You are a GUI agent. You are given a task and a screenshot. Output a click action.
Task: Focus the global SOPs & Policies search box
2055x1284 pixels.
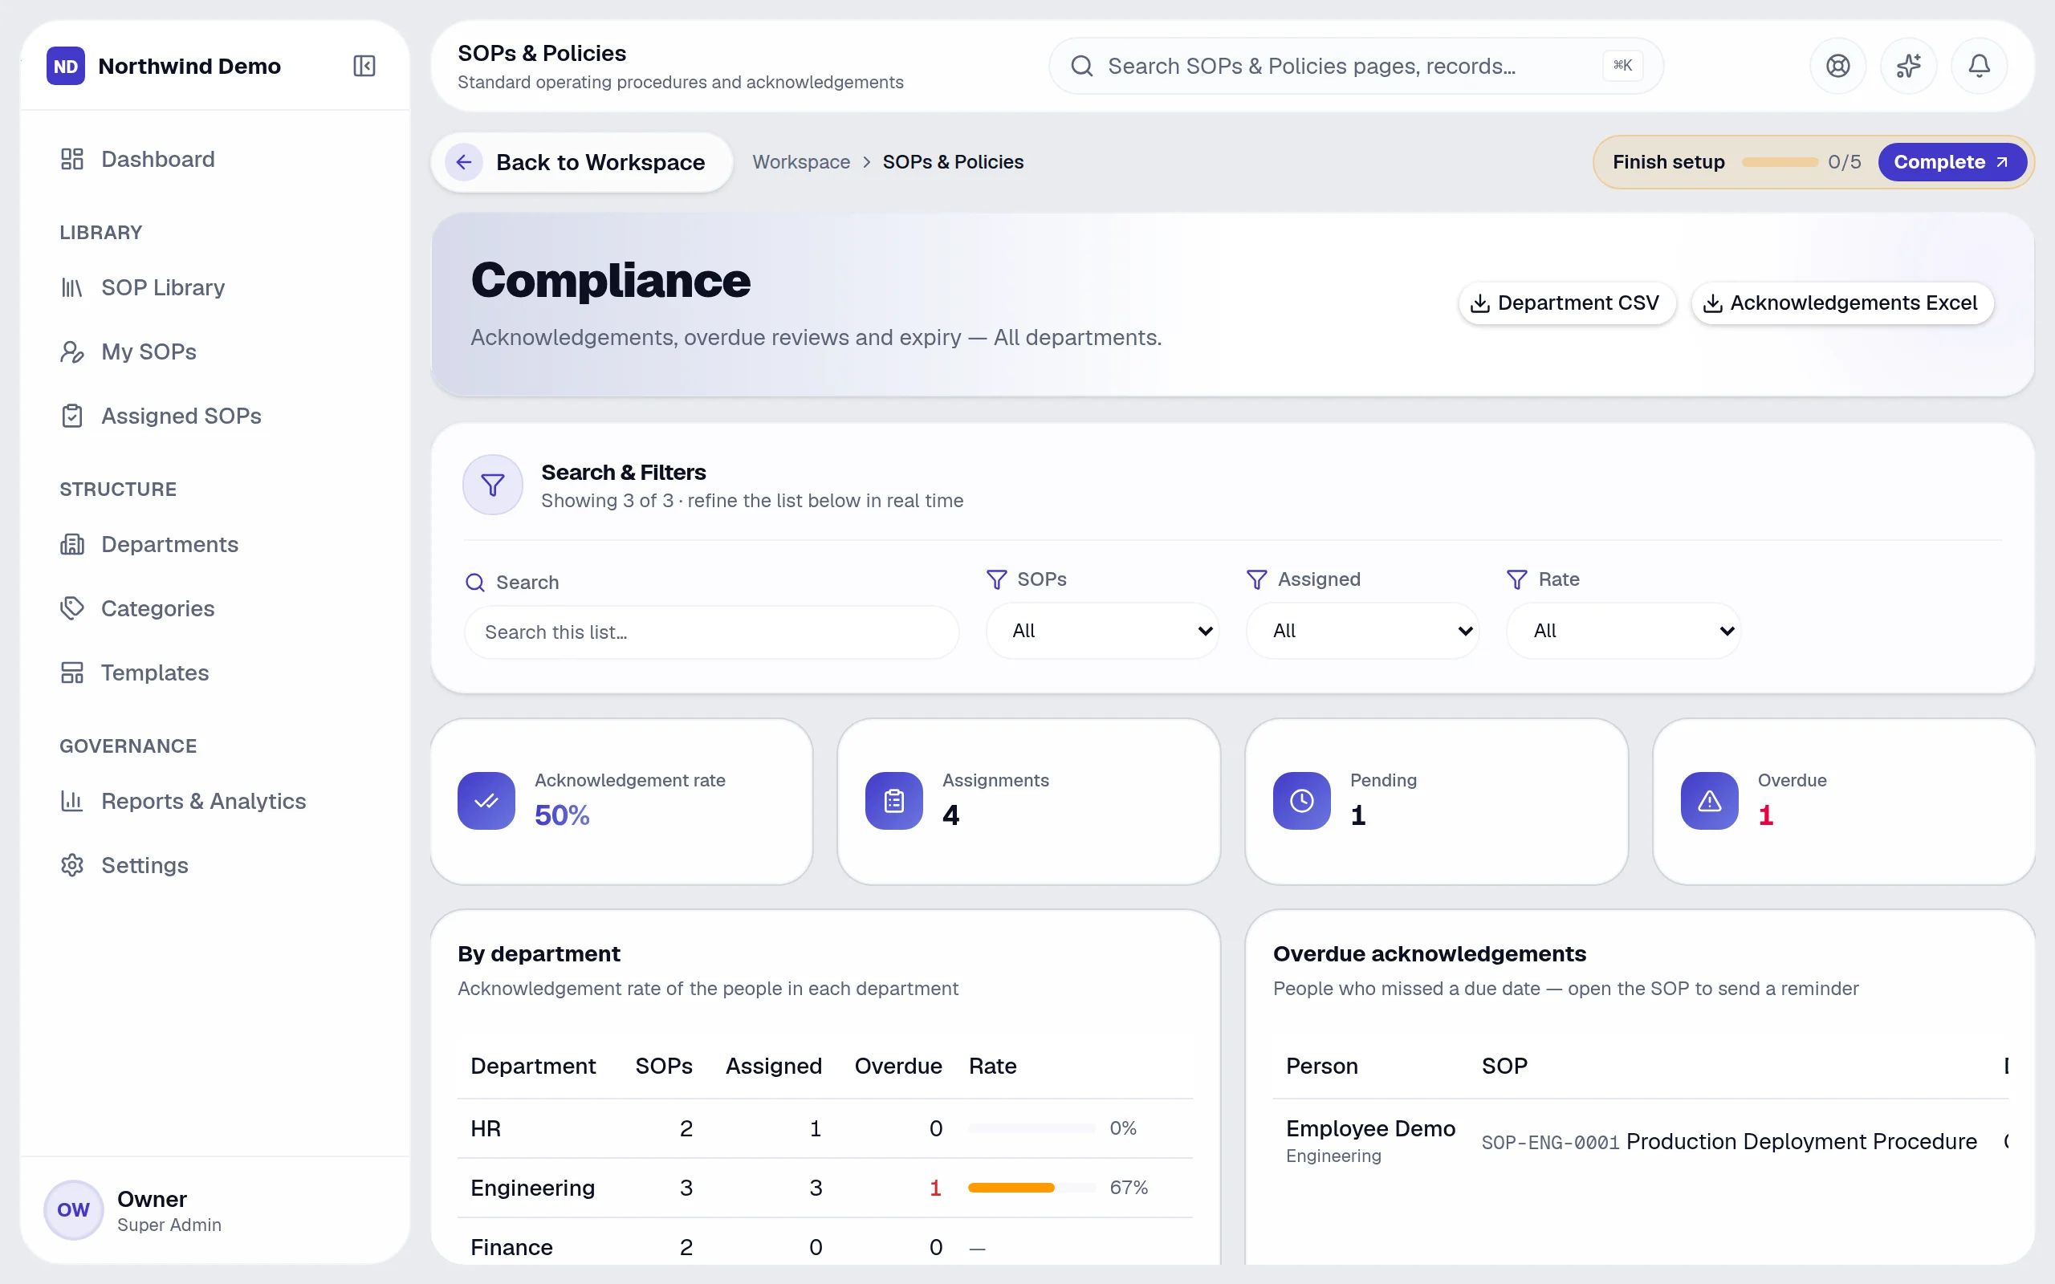(x=1355, y=65)
